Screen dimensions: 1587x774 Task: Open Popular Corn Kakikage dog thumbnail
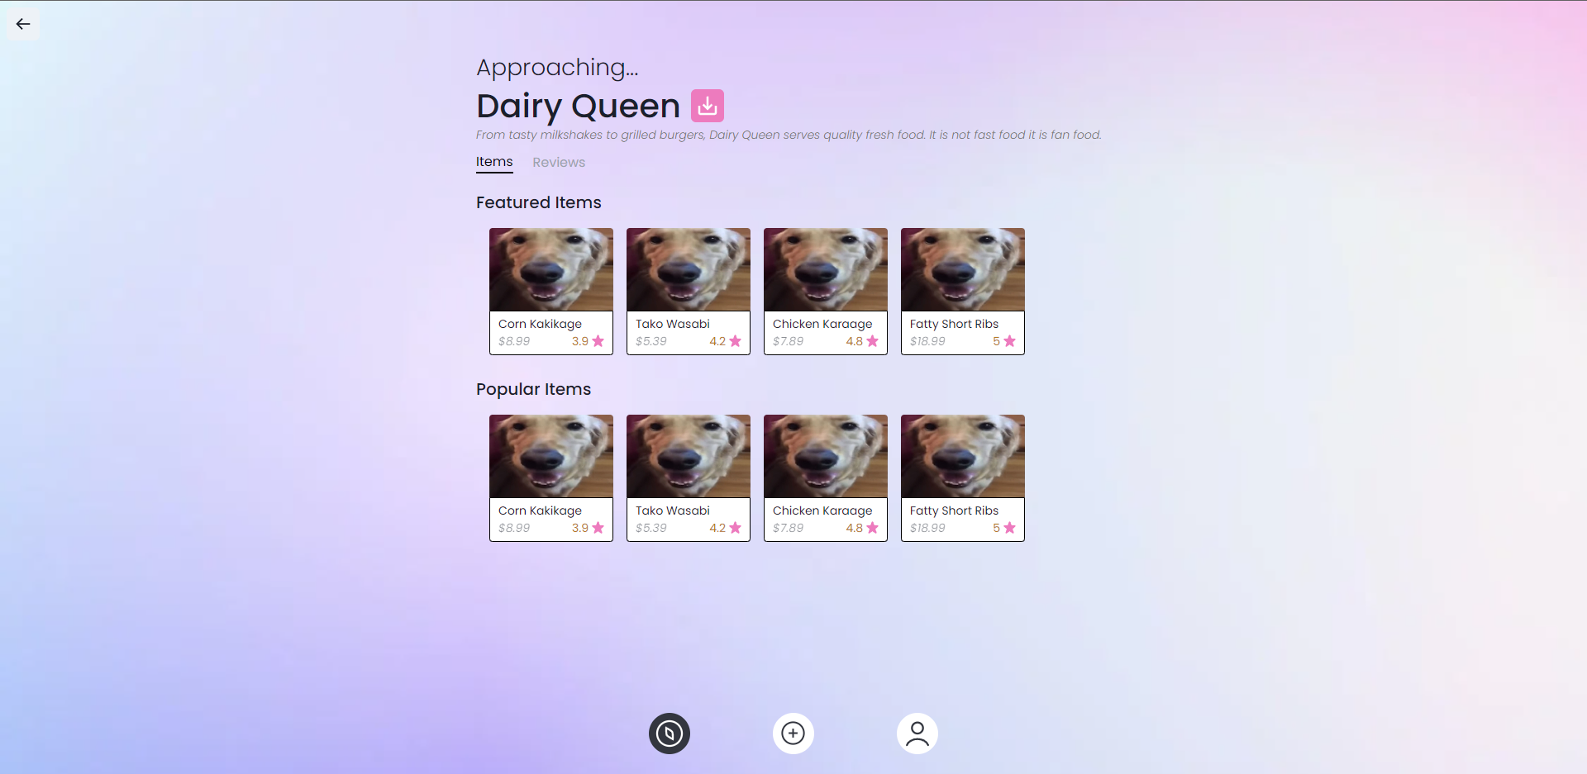(551, 456)
